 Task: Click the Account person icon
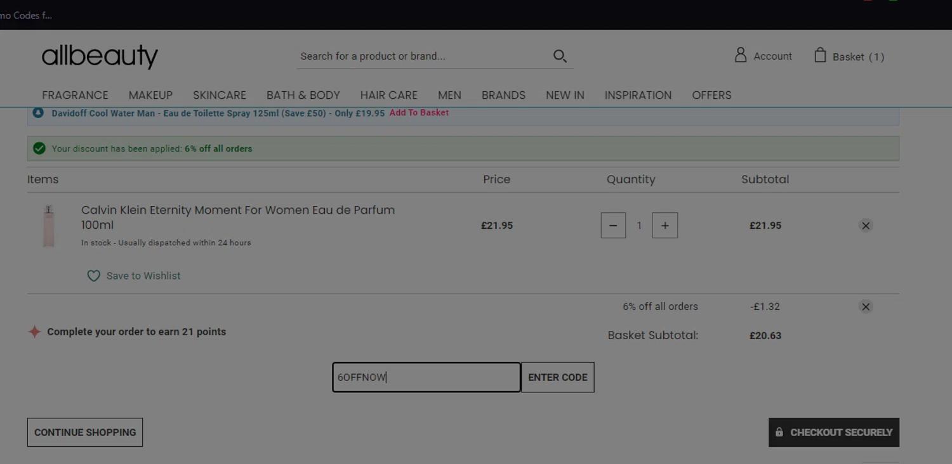[x=741, y=55]
